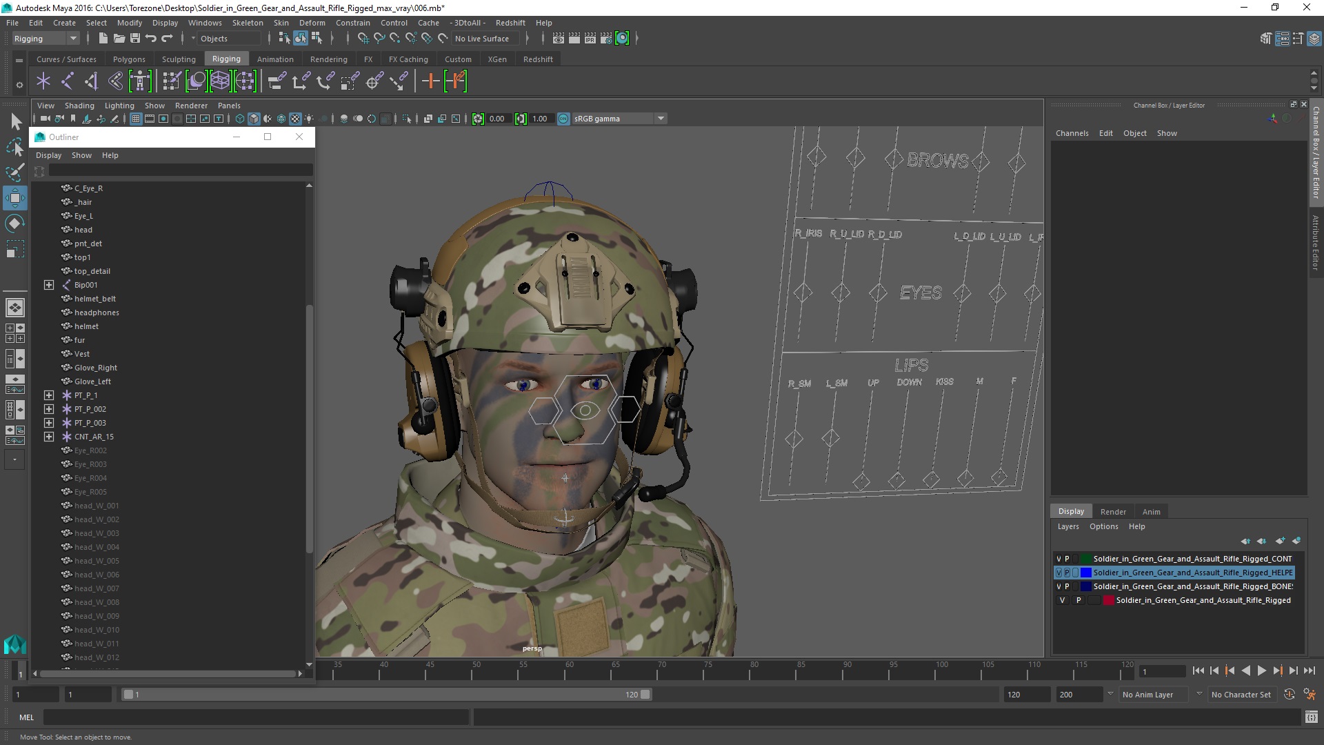
Task: Expand the CNT_AR_15 node in Outliner
Action: [x=49, y=437]
